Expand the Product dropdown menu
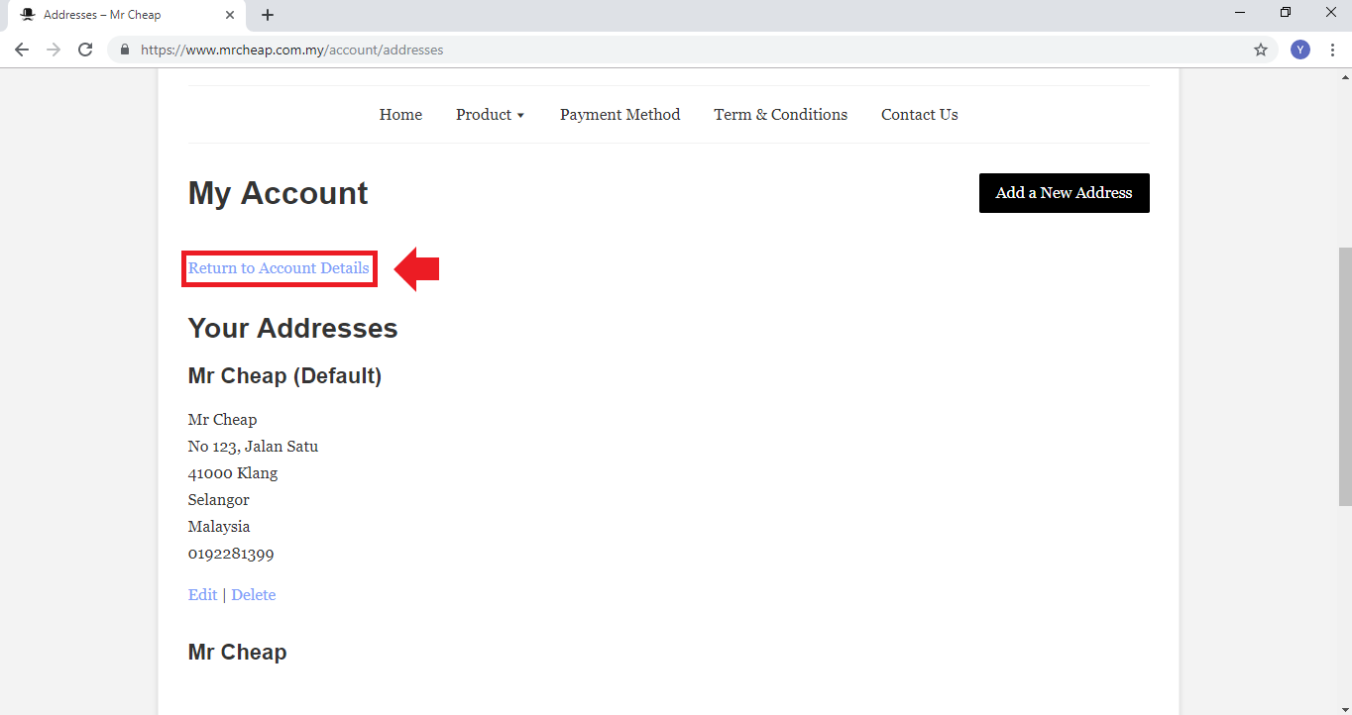 [x=490, y=115]
